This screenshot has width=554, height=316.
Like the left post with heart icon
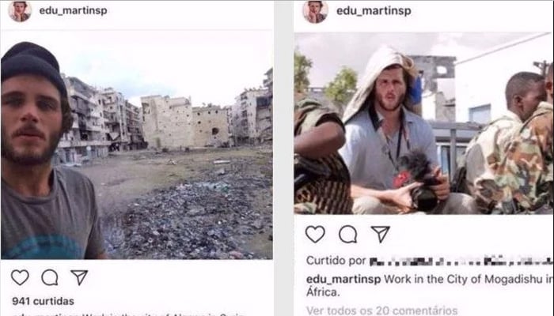[x=20, y=277]
